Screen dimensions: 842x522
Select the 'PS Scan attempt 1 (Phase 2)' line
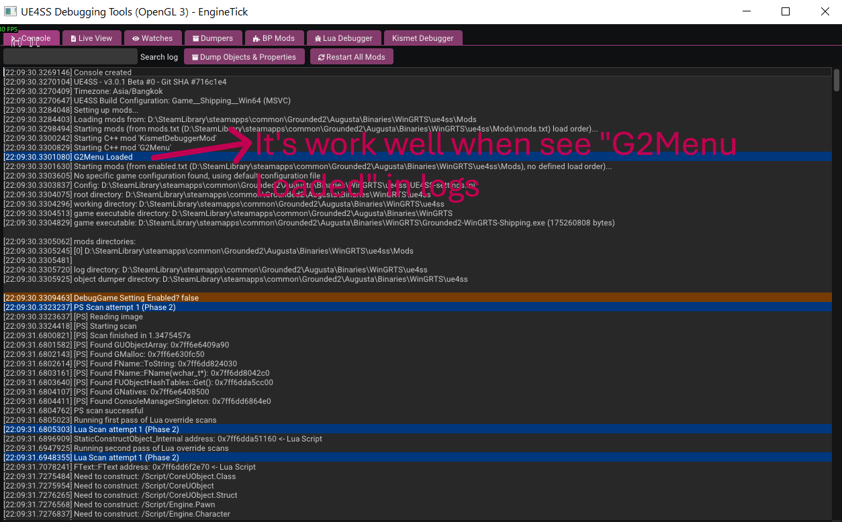click(417, 307)
